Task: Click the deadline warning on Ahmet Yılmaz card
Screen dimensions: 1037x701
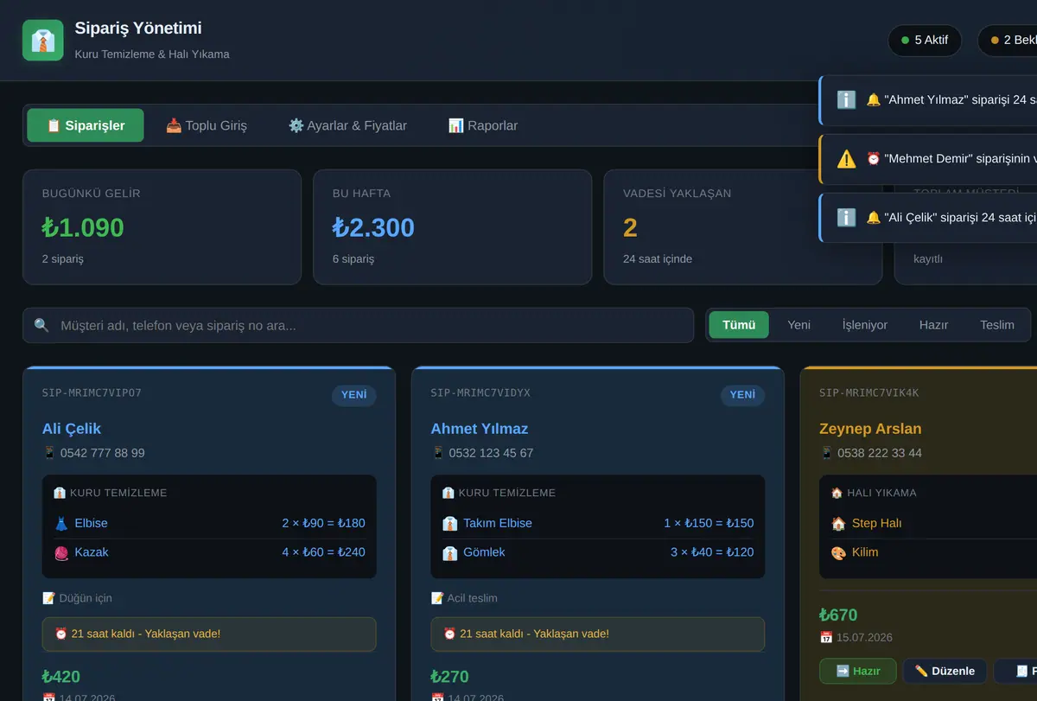Action: click(598, 634)
